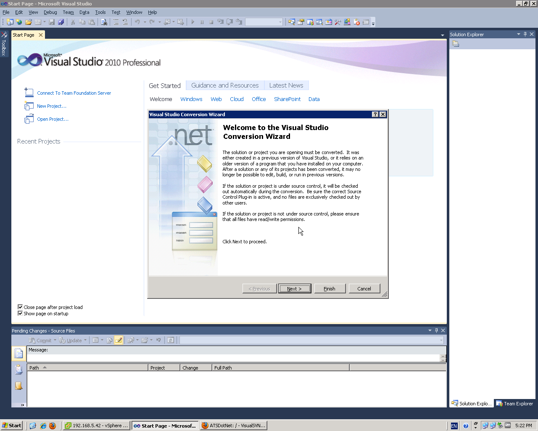Toggle Show page on startup checkbox
Viewport: 538px width, 431px height.
tap(20, 314)
